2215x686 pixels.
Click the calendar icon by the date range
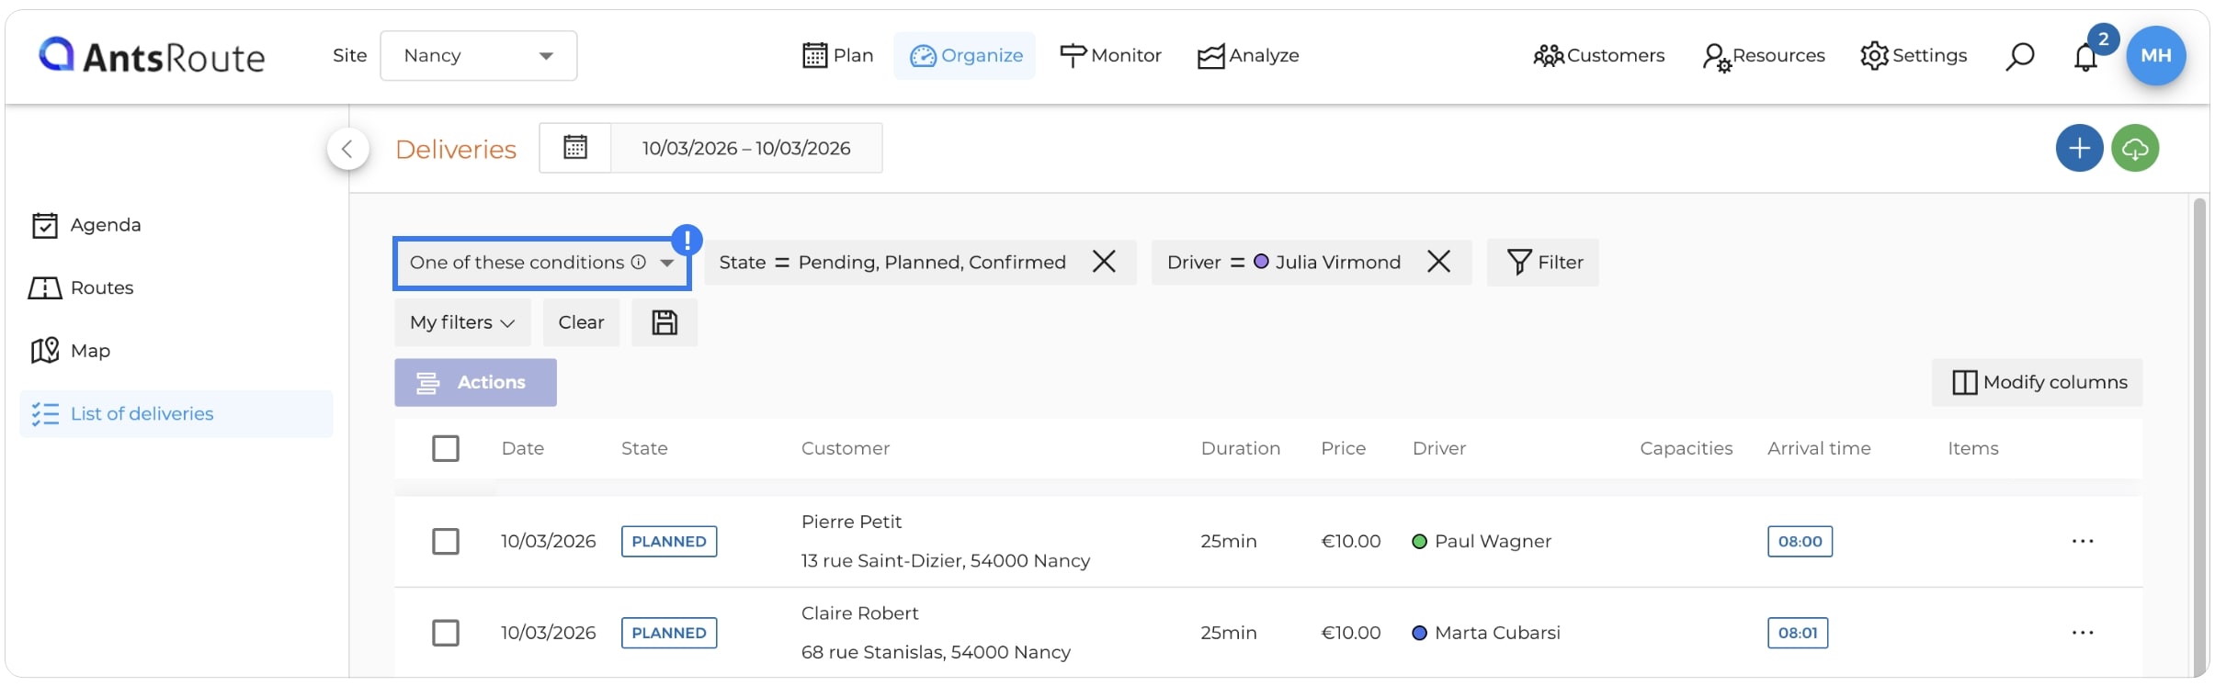tap(575, 148)
